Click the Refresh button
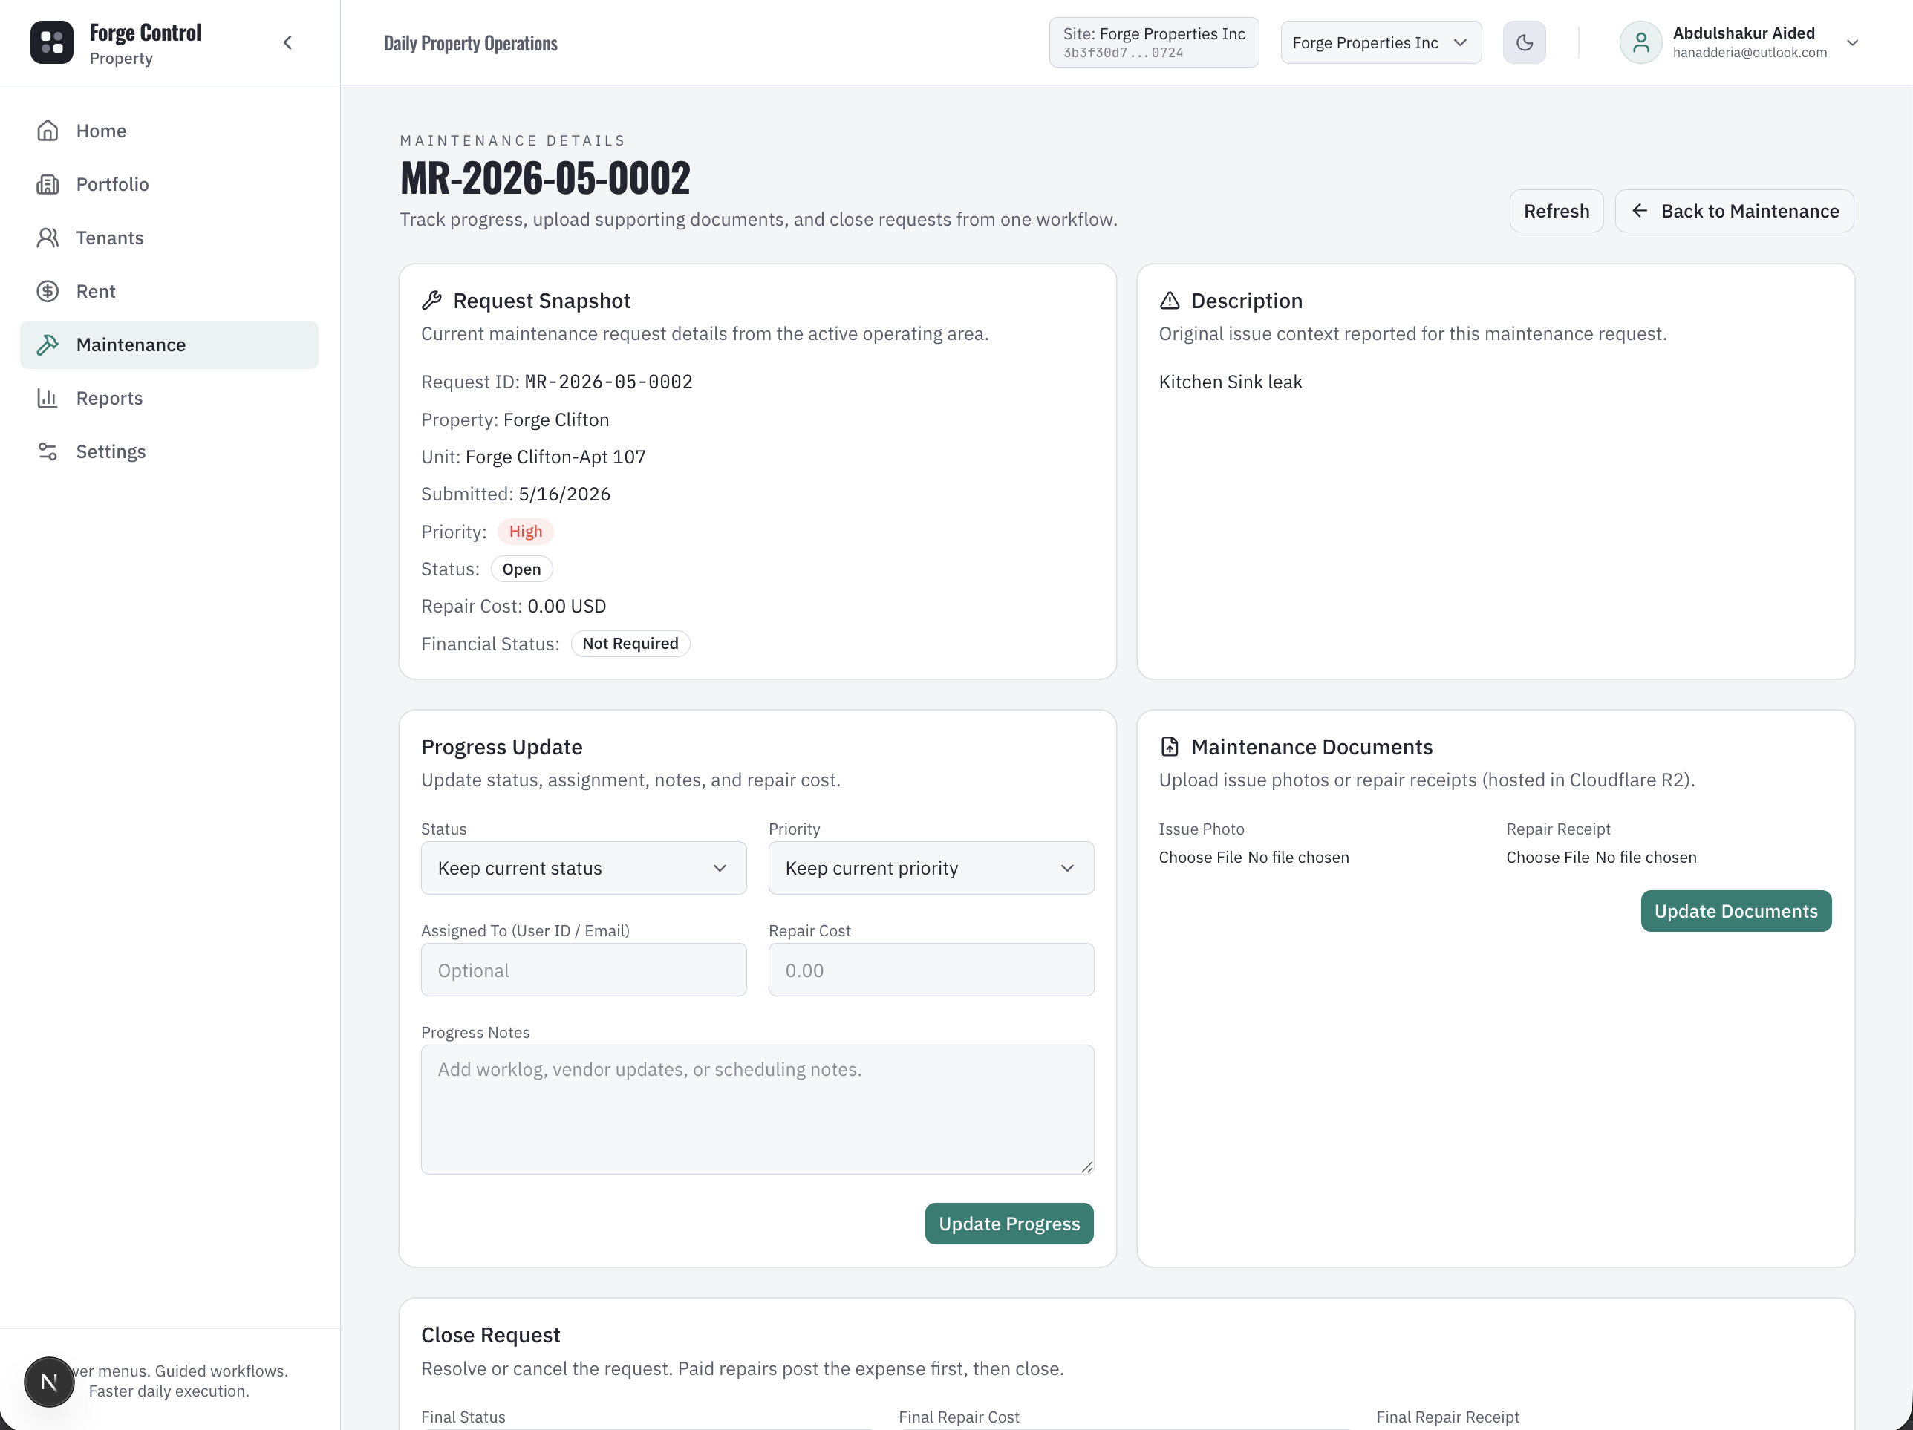 [x=1556, y=211]
